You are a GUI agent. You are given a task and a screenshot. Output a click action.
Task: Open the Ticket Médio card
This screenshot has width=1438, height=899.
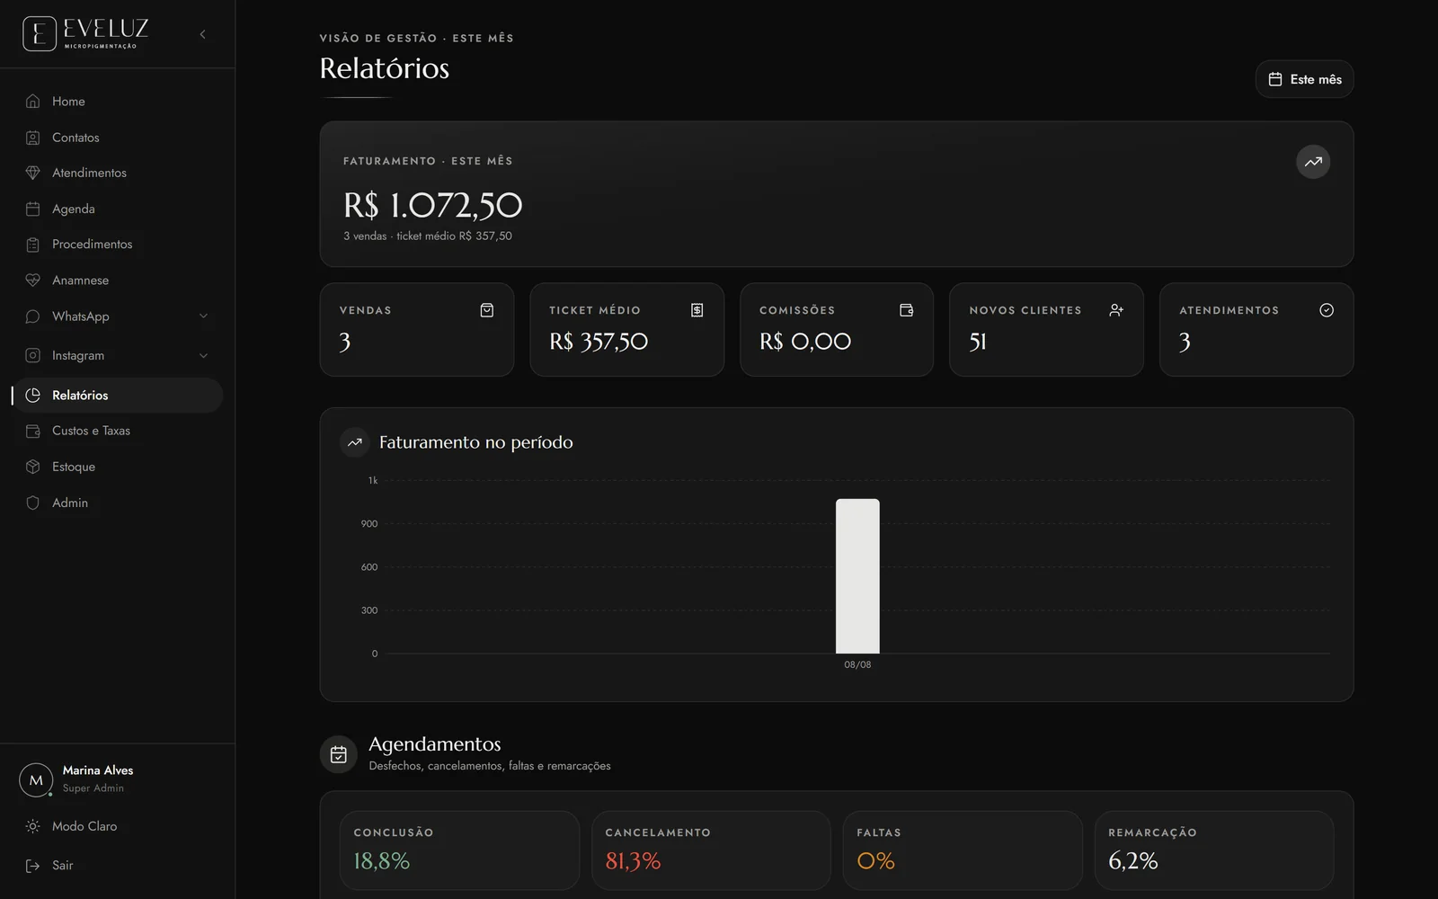[626, 330]
